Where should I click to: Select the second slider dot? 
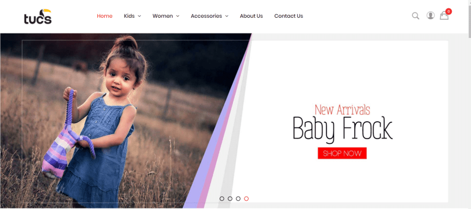pyautogui.click(x=230, y=199)
